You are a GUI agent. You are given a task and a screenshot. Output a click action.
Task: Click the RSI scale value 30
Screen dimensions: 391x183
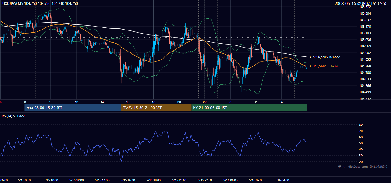(x=361, y=155)
